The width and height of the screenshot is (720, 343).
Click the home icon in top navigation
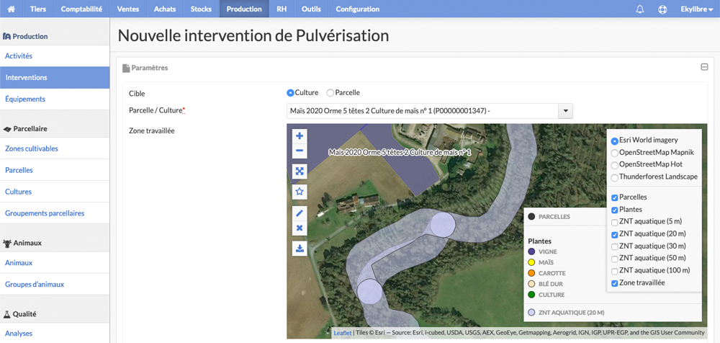tap(12, 9)
